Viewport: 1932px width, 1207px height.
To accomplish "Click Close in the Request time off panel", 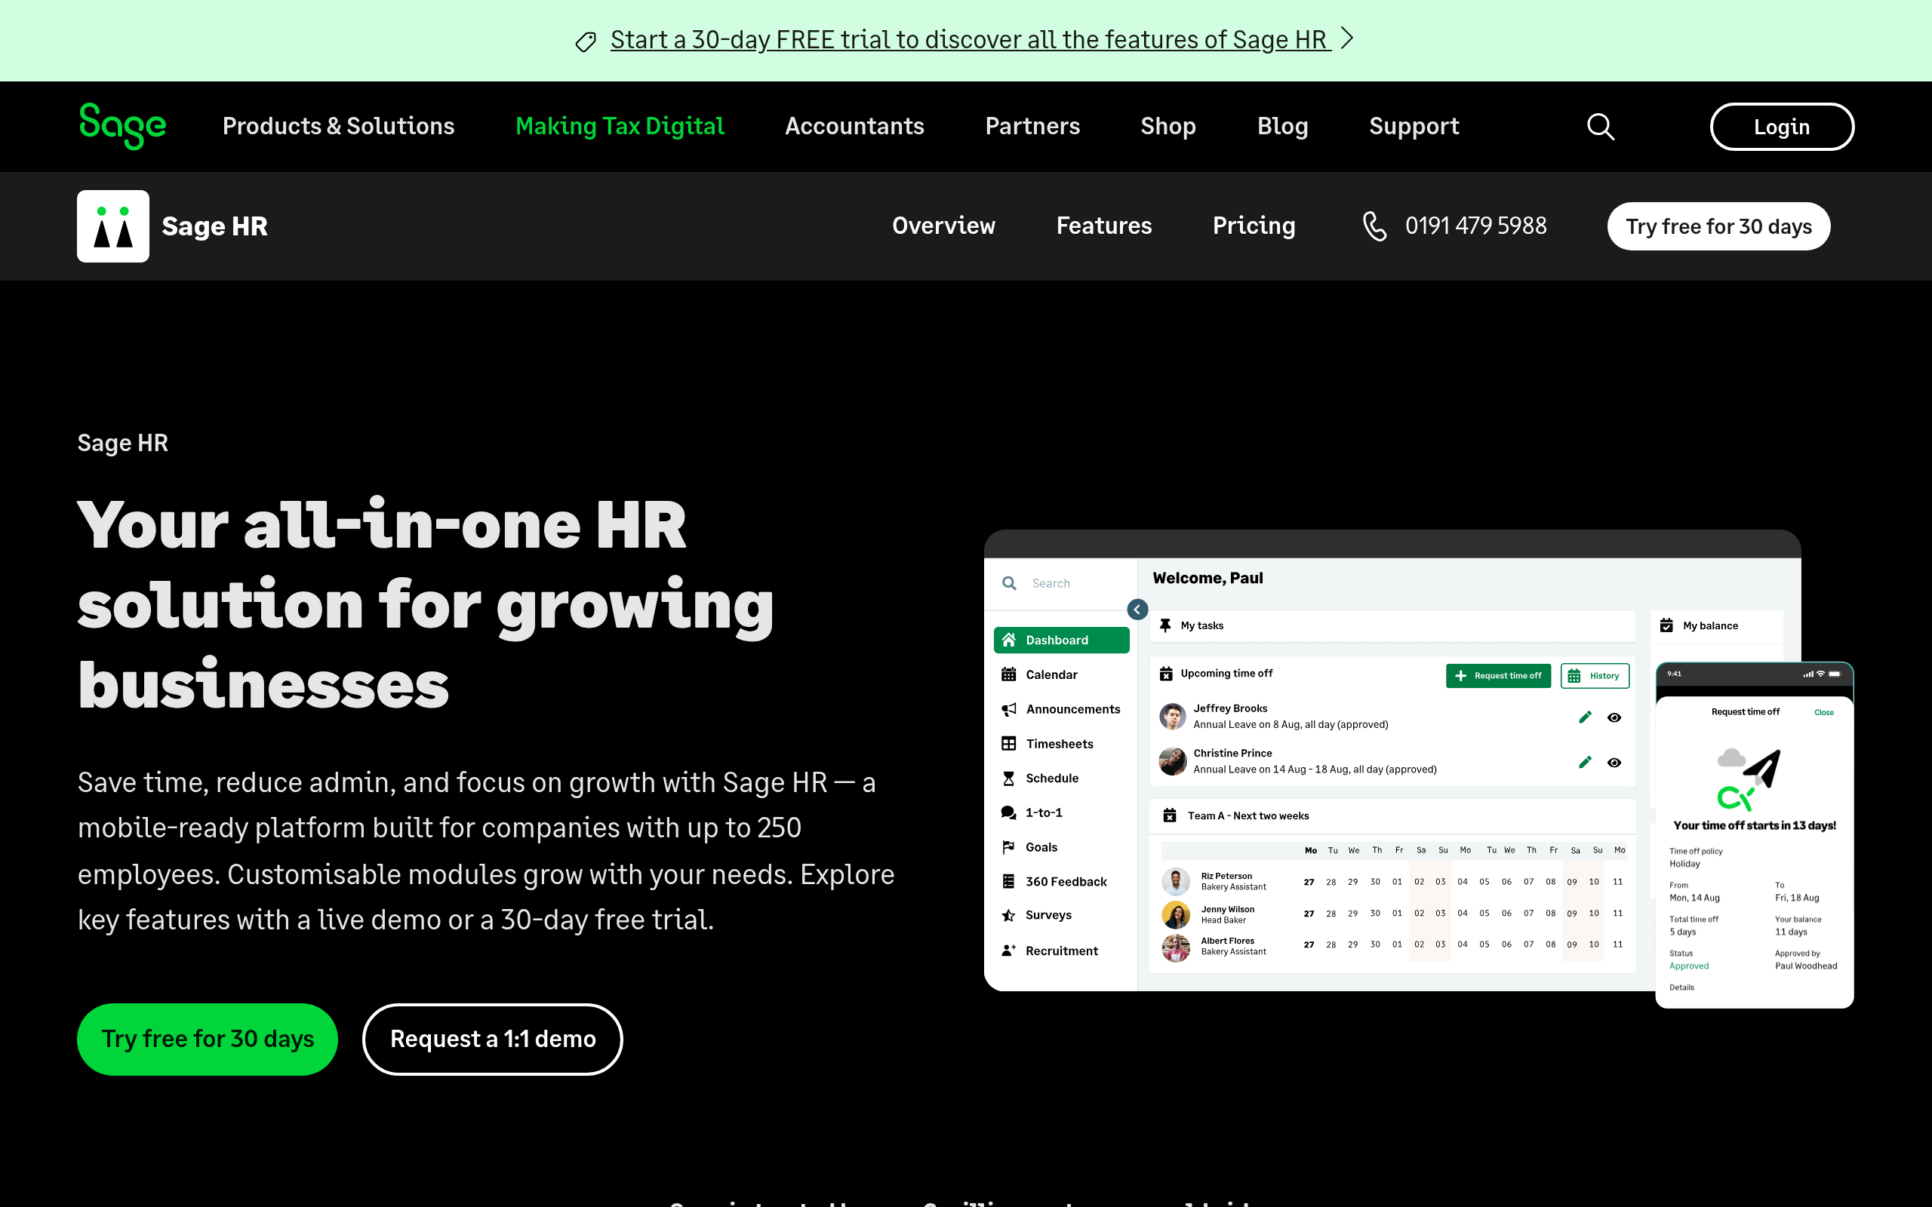I will tap(1823, 712).
